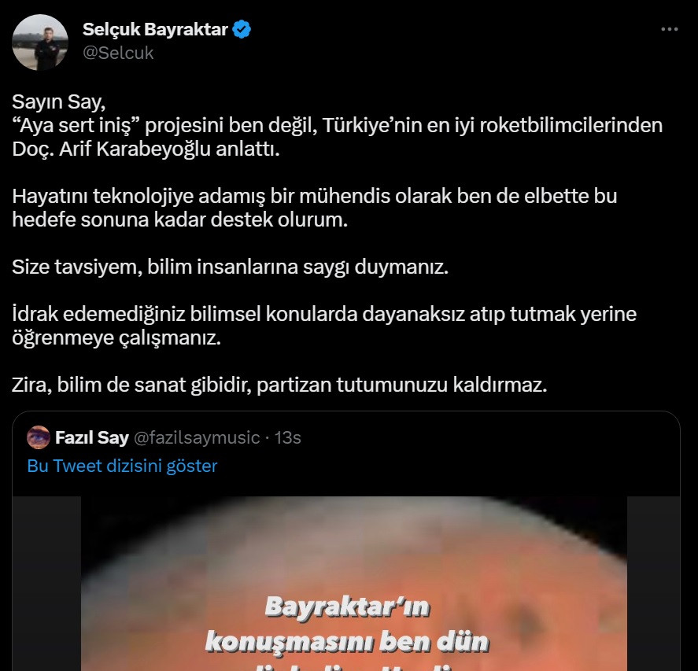Click the "Bayraktar'ın konuşmasını" image caption
Screen dimensions: 698x671
coord(347,625)
